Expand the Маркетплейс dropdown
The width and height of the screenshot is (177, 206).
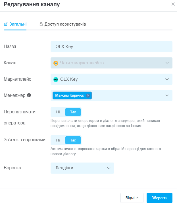(x=111, y=79)
